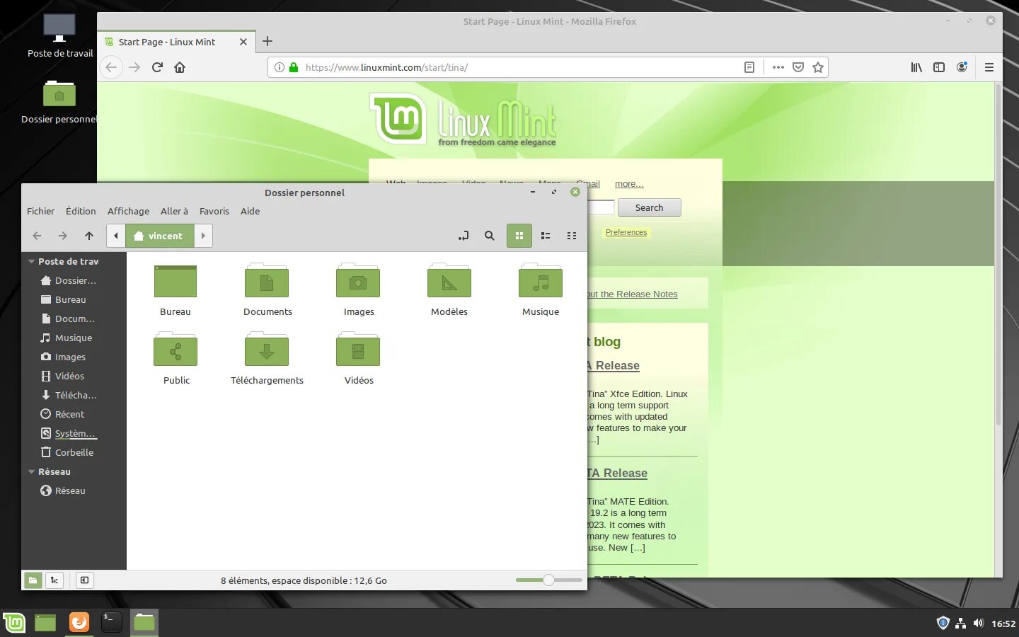Open the Public folder icon
Screen dimensions: 1019x637
175,350
